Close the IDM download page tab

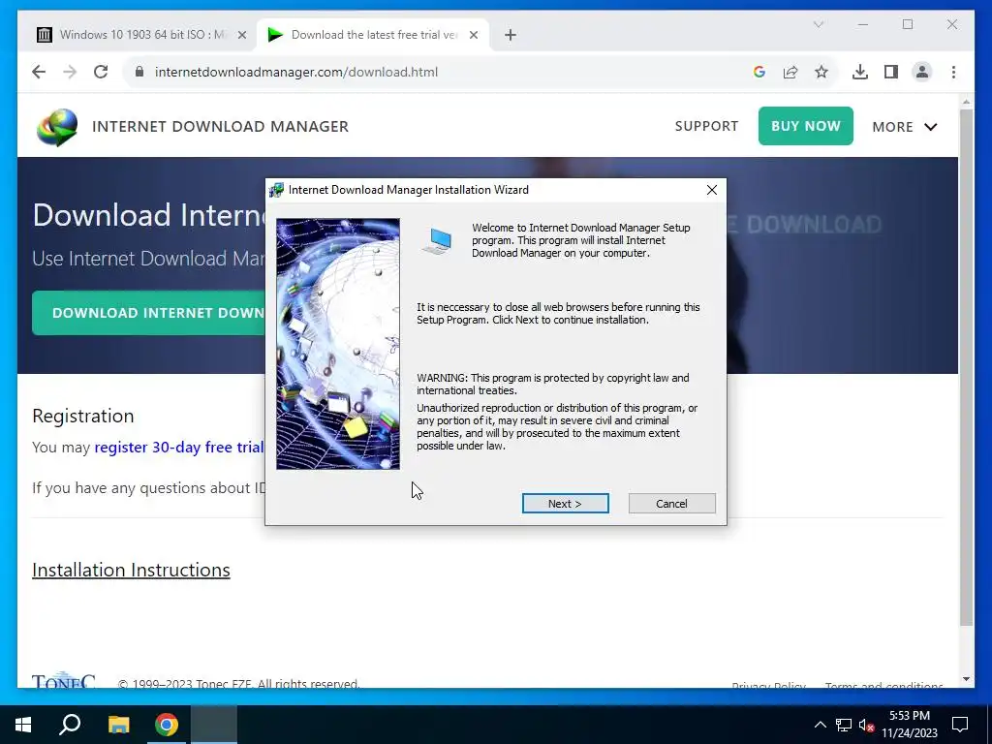473,35
